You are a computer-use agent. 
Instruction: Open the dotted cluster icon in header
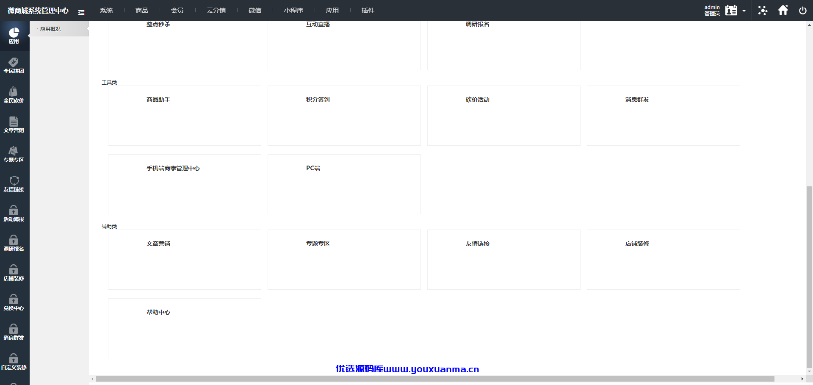(763, 11)
